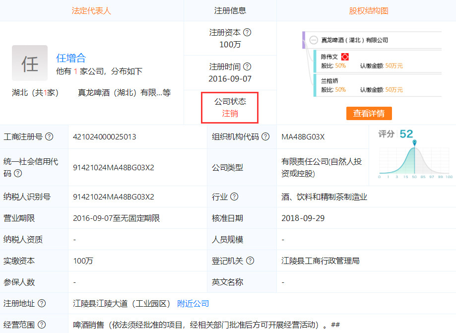Click the question mark next to 工商注册号
The width and height of the screenshot is (456, 333).
49,136
